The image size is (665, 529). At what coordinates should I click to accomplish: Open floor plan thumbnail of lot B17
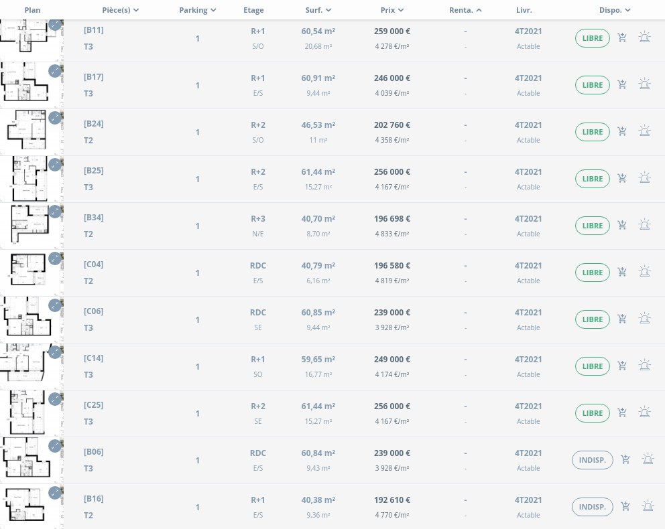pyautogui.click(x=27, y=85)
